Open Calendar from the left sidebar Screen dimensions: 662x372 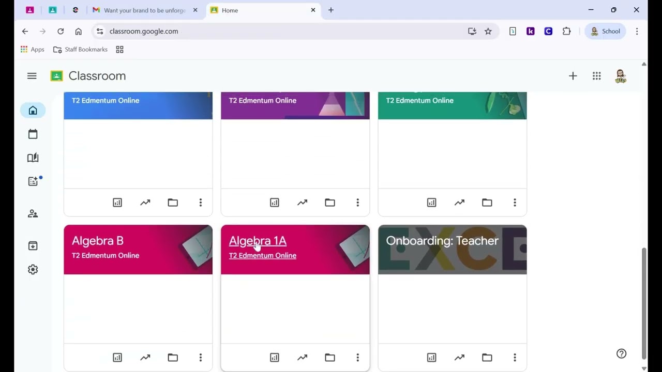click(33, 134)
